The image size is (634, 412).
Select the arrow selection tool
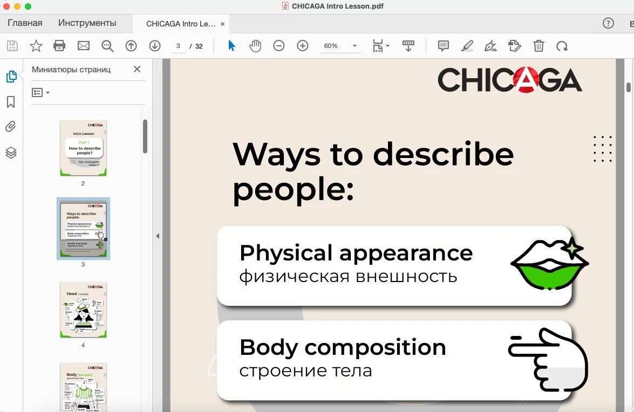231,46
